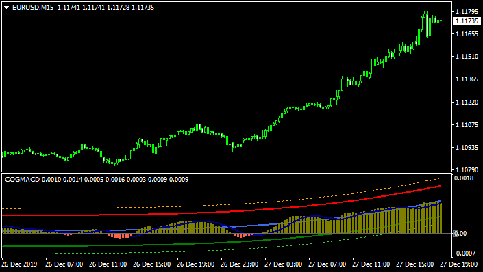This screenshot has width=483, height=272.
Task: Click price scale label 1.11075
Action: [x=467, y=125]
